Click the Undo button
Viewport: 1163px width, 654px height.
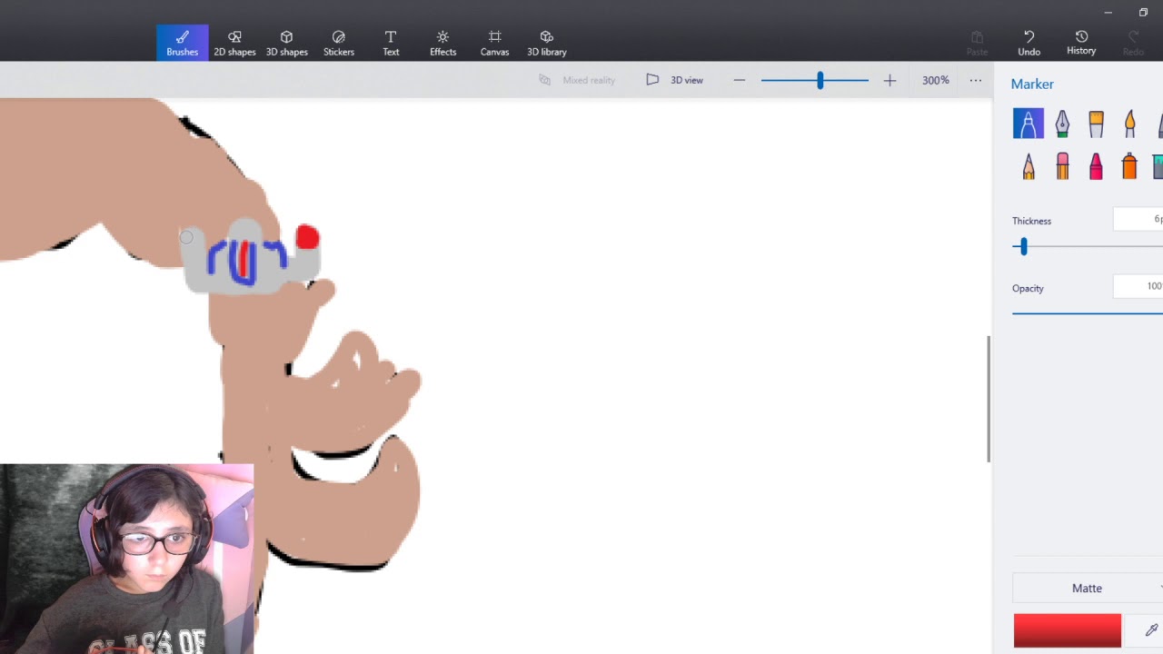tap(1029, 43)
